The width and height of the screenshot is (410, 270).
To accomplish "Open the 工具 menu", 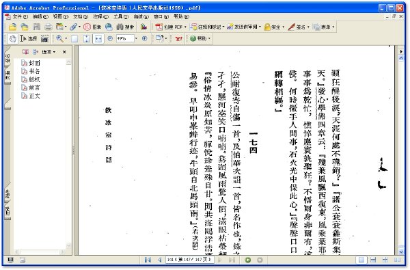I will tap(121, 16).
